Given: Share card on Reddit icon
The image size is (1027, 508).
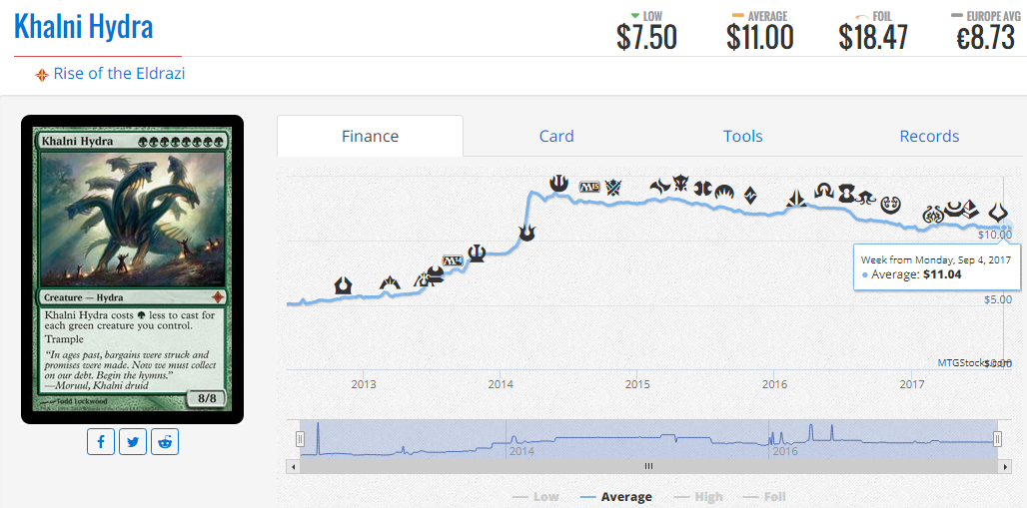Looking at the screenshot, I should click(165, 442).
